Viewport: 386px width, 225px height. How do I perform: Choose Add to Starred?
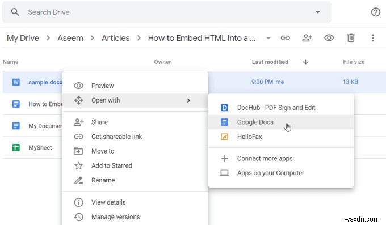tap(135, 165)
